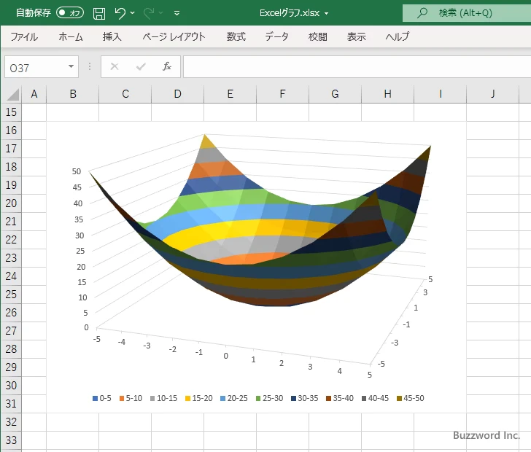531x452 pixels.
Task: Click the Insert Function fx icon
Action: click(x=167, y=66)
